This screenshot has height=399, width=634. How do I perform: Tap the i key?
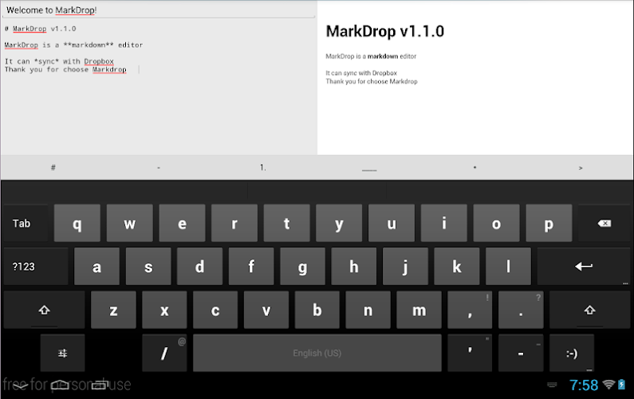click(444, 223)
